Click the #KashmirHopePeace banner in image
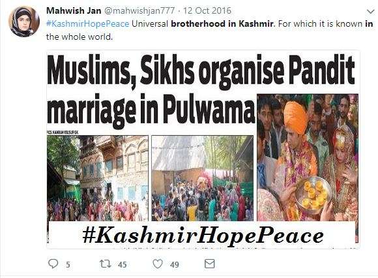This screenshot has height=278, width=378. tap(203, 236)
